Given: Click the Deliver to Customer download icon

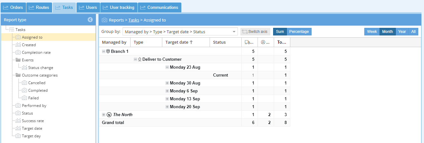Looking at the screenshot, I should point(140,59).
